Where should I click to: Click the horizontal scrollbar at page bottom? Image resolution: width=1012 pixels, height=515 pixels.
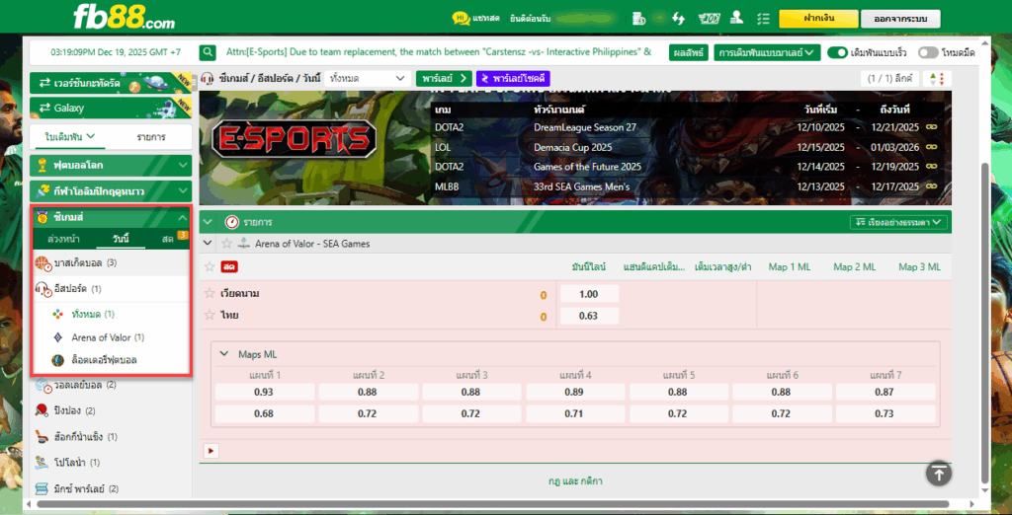492,504
